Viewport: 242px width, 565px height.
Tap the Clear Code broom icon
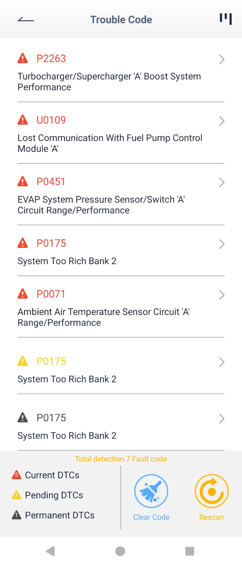[x=151, y=491]
